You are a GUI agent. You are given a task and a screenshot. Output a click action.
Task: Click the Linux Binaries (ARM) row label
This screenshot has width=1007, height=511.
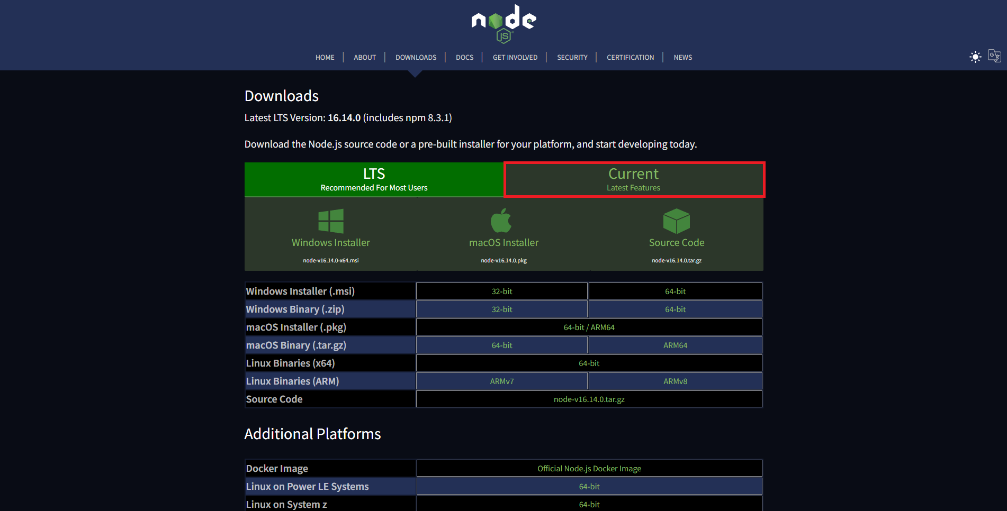[292, 381]
